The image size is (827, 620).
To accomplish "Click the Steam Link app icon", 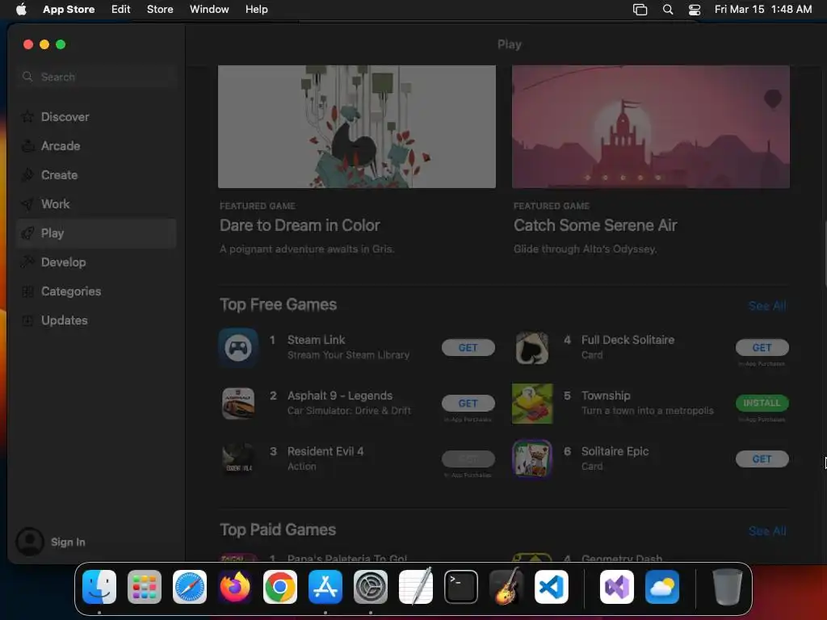I will pos(238,347).
